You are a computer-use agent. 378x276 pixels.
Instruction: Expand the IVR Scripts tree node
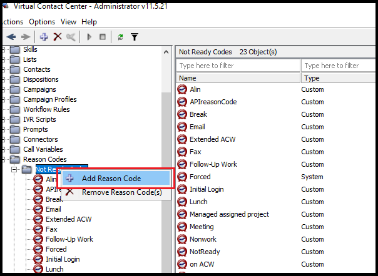tap(3, 119)
